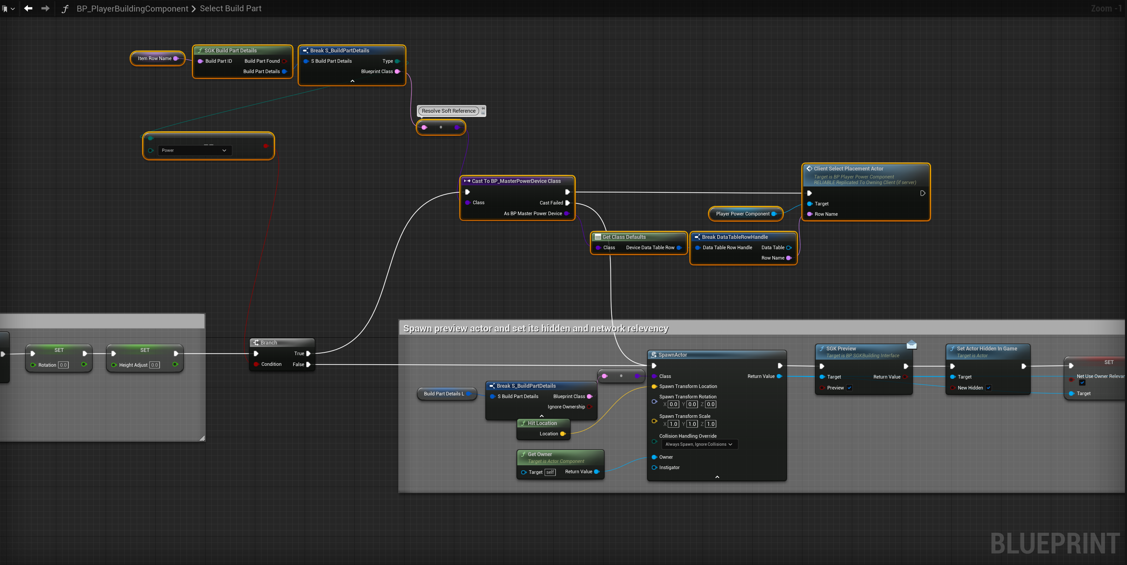Viewport: 1127px width, 565px height.
Task: Click the Select Build Part breadcrumb
Action: [231, 8]
